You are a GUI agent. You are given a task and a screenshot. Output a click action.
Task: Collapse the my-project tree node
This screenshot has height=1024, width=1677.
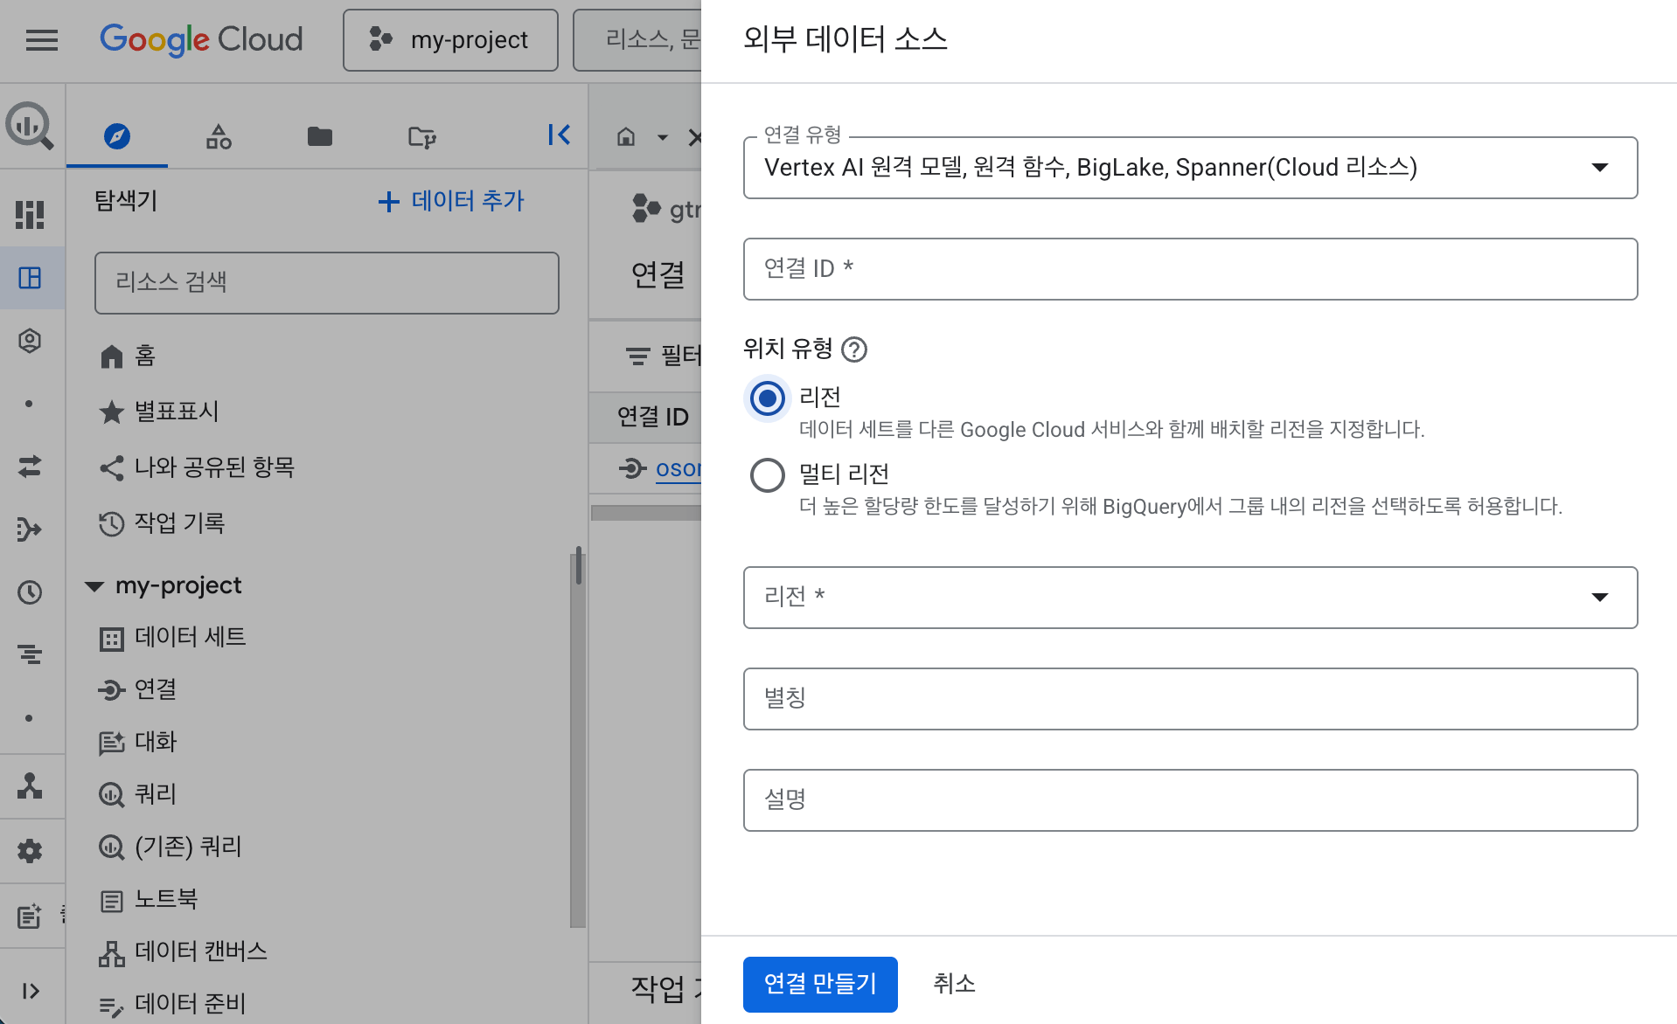coord(95,585)
